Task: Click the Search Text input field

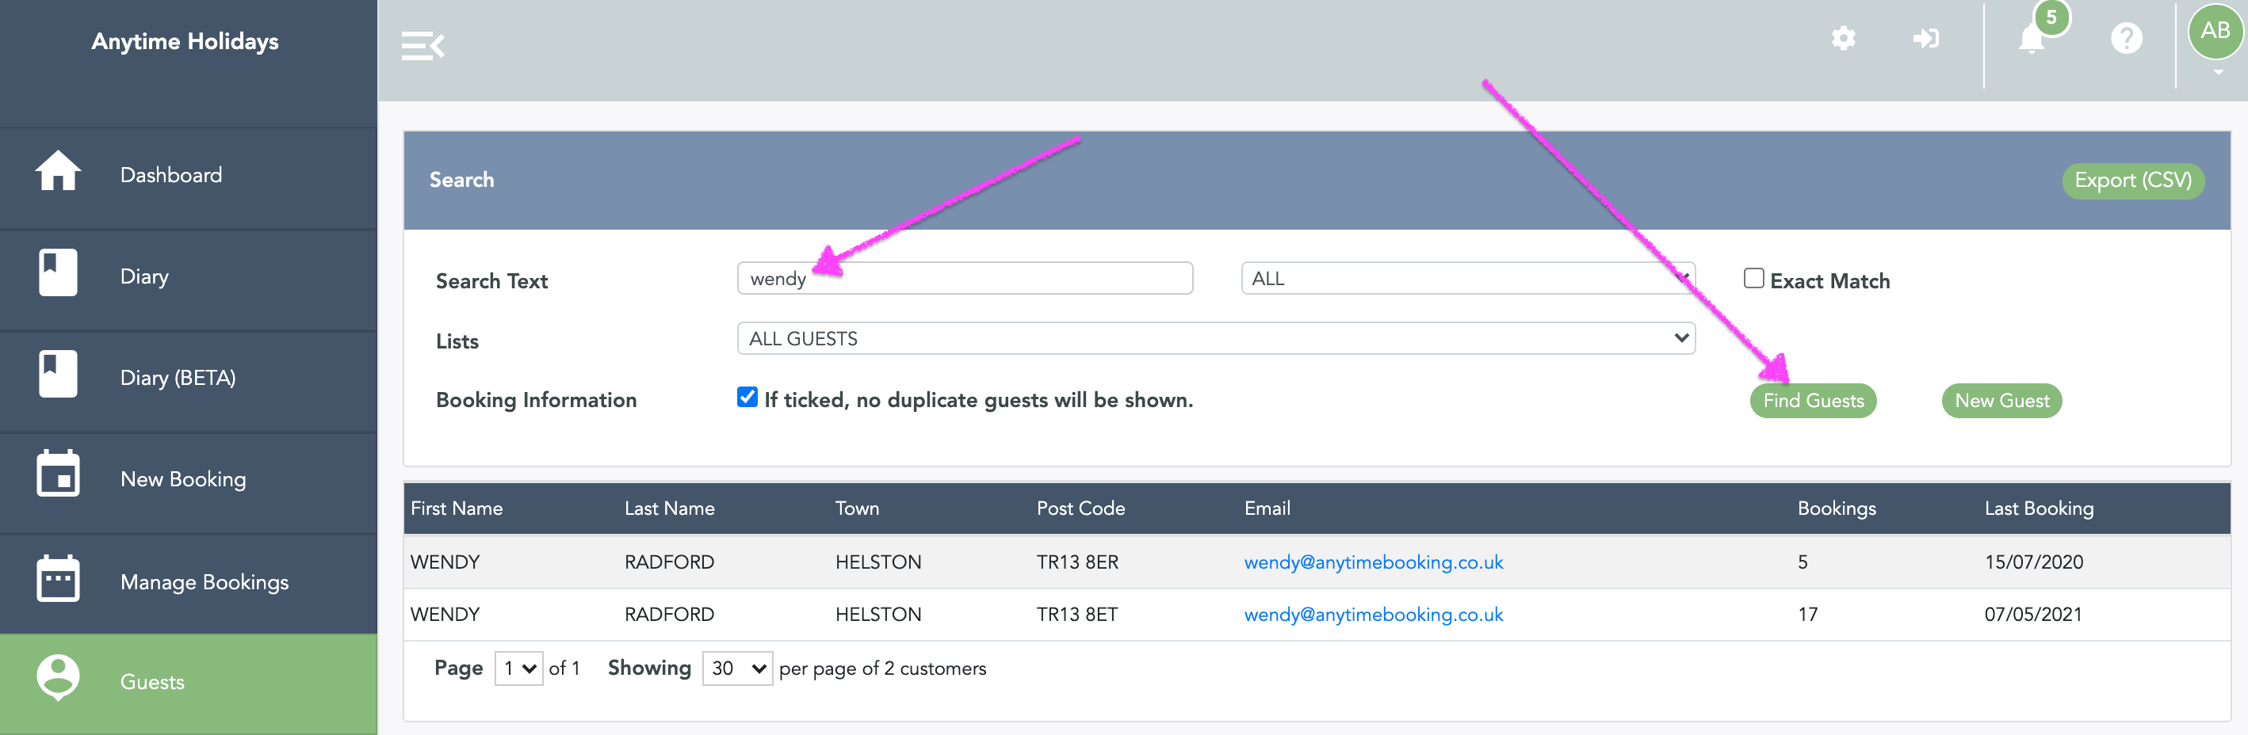Action: [x=965, y=278]
